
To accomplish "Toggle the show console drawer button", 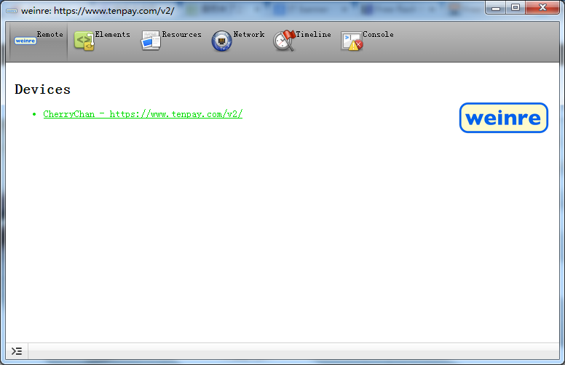I will 17,351.
